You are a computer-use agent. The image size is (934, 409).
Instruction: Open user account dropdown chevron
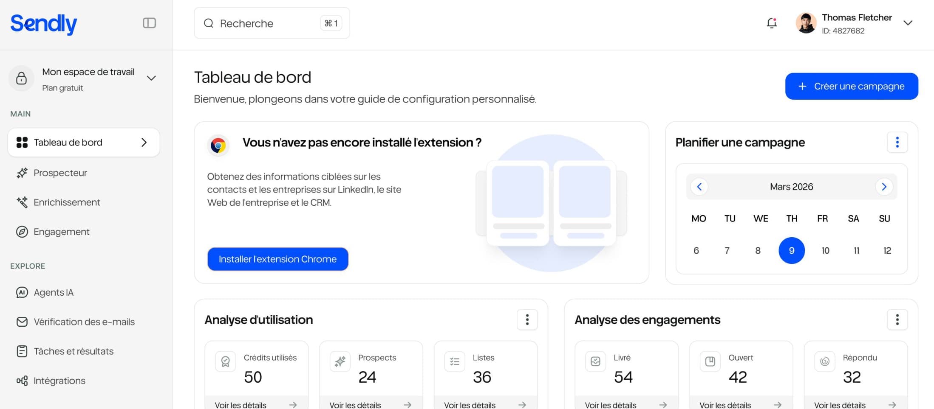click(908, 23)
